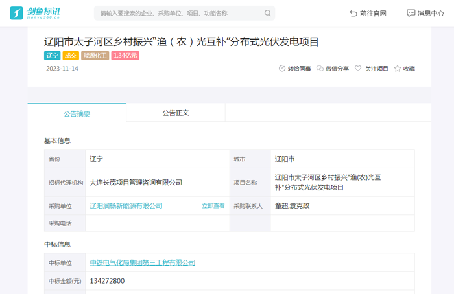Click the 中标金额(元) label cell
The image size is (454, 294).
tap(65, 281)
